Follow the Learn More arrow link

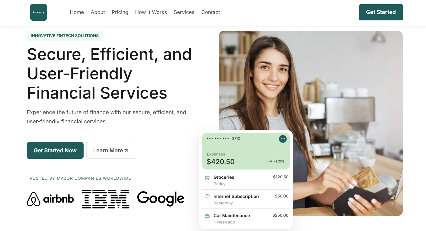tap(111, 150)
